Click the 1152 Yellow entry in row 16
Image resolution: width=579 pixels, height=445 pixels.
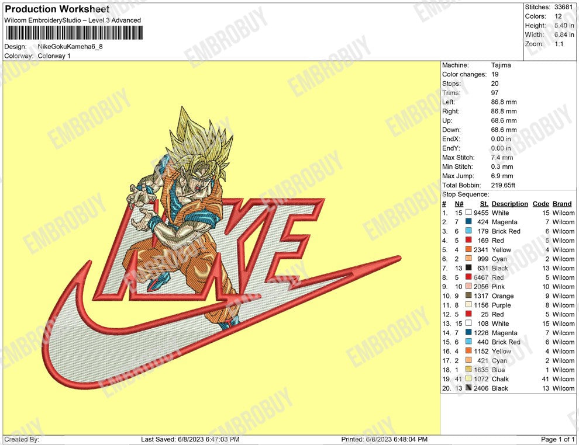point(492,351)
